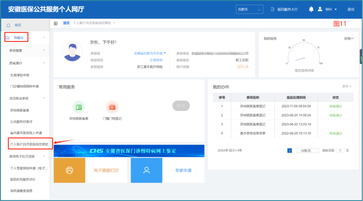Click 正常参保 status link
363x201 pixels.
click(156, 60)
